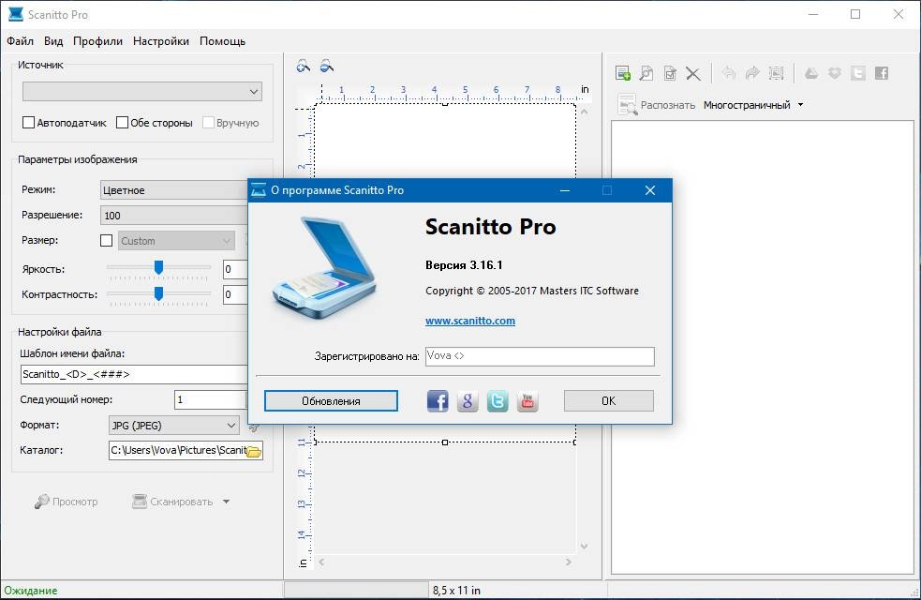Viewport: 921px width, 600px height.
Task: Click the Обновления button
Action: [x=331, y=401]
